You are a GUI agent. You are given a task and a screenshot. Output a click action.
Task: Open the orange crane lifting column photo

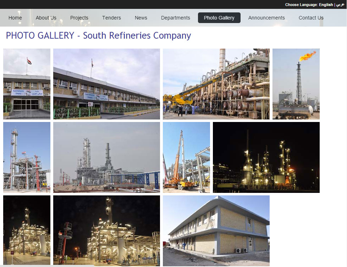[x=186, y=157]
